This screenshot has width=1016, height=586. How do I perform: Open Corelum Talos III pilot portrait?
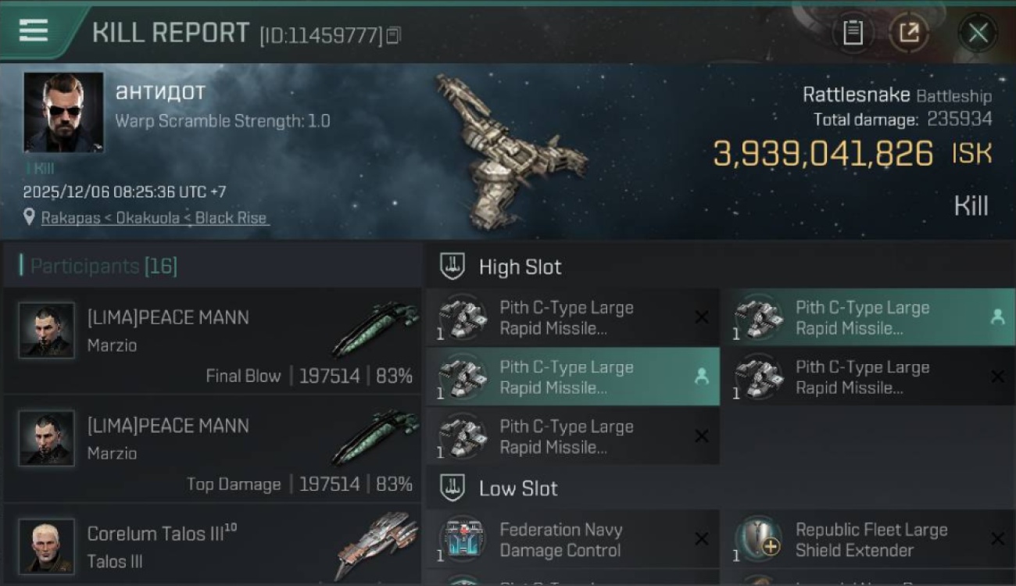coord(47,547)
